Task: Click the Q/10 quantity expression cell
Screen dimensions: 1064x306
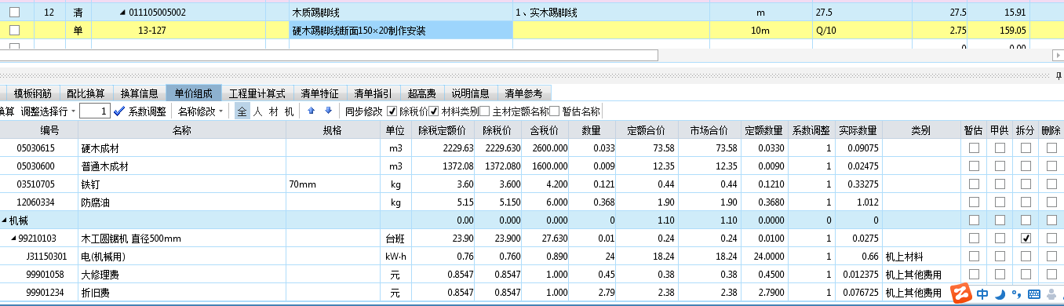Action: point(851,31)
